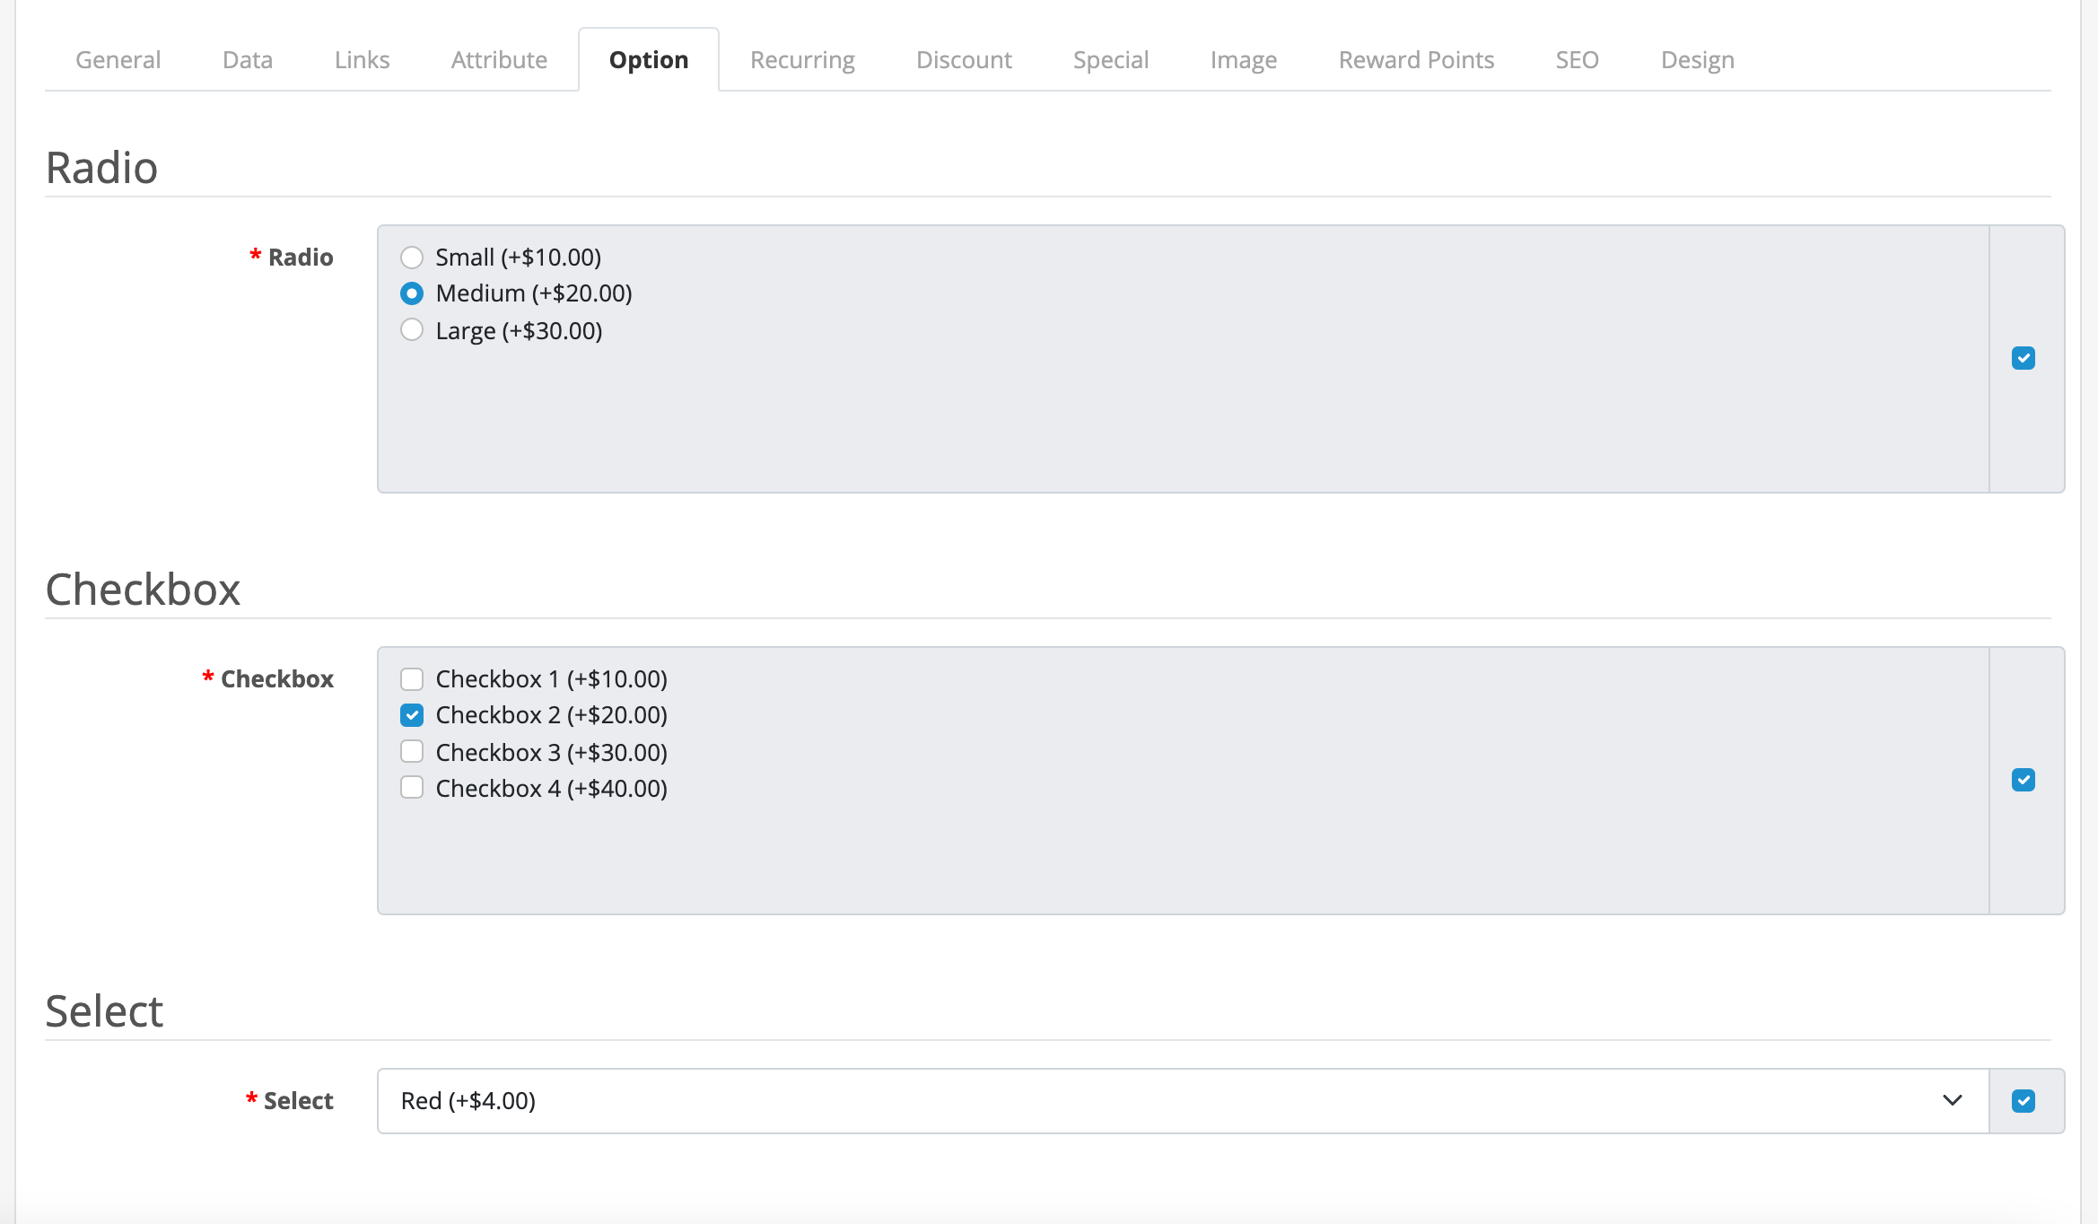This screenshot has height=1224, width=2098.
Task: Select the Small radio option
Action: [412, 258]
